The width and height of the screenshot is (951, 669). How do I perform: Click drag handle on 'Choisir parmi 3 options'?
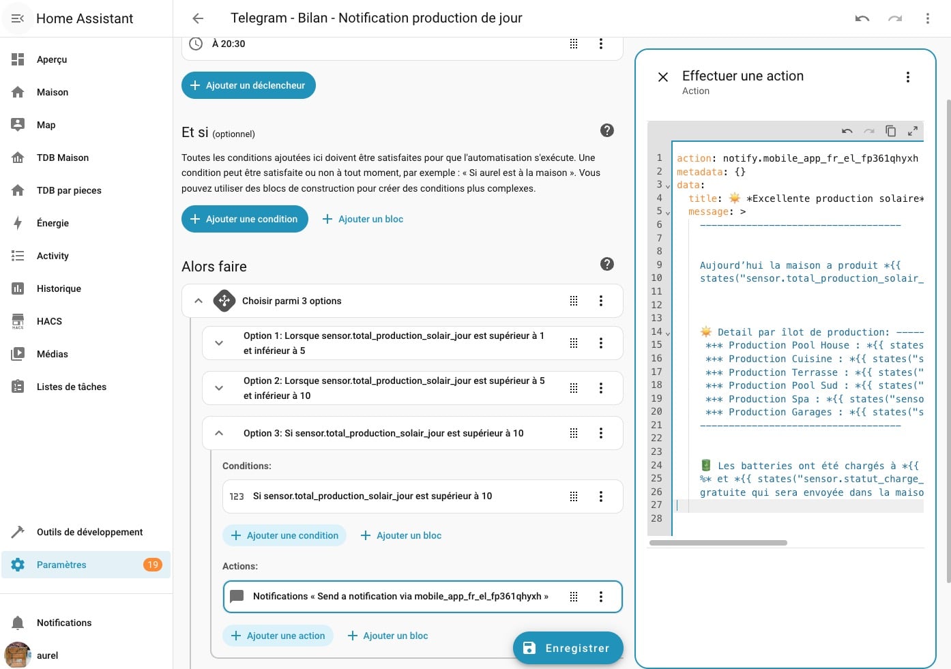click(x=574, y=301)
